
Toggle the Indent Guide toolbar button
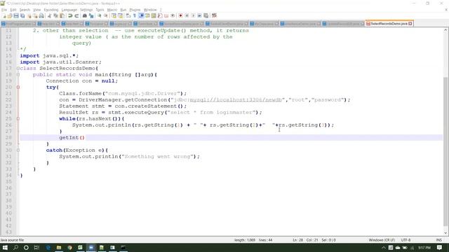click(x=141, y=15)
